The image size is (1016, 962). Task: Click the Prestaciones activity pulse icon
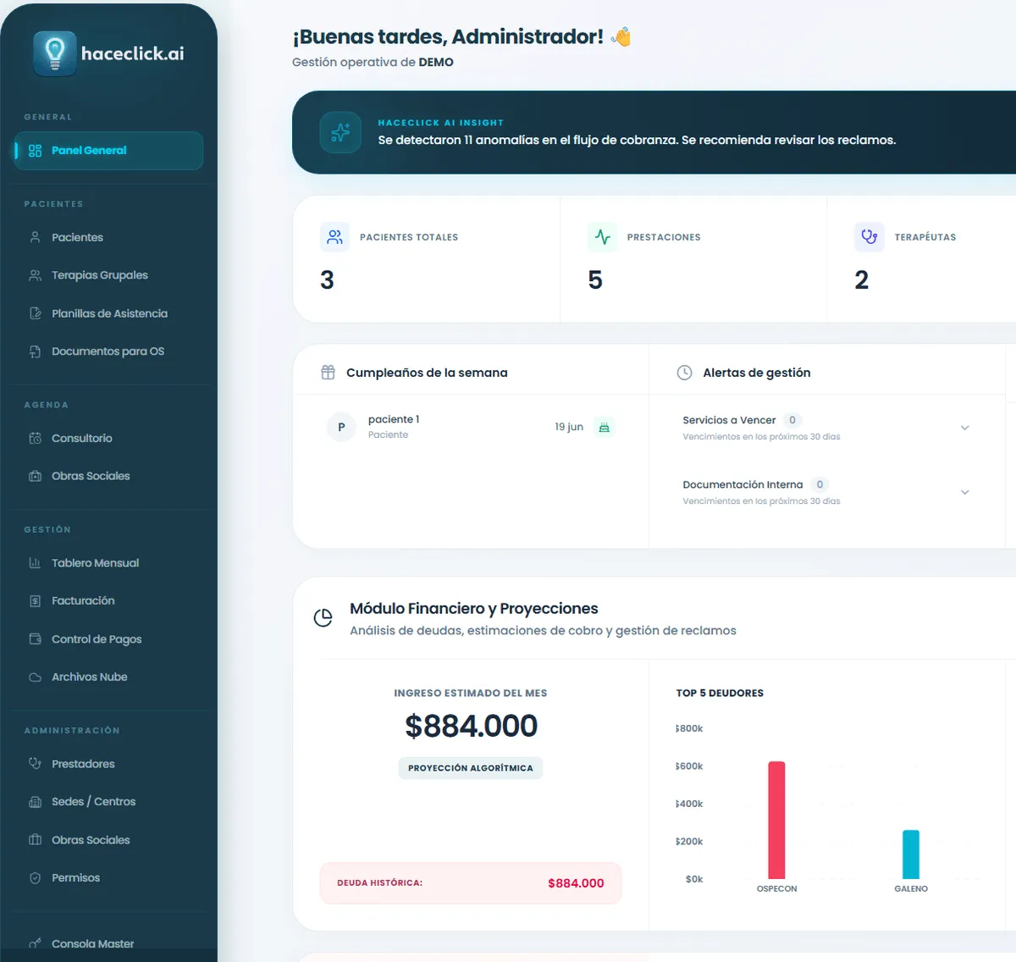(x=602, y=237)
